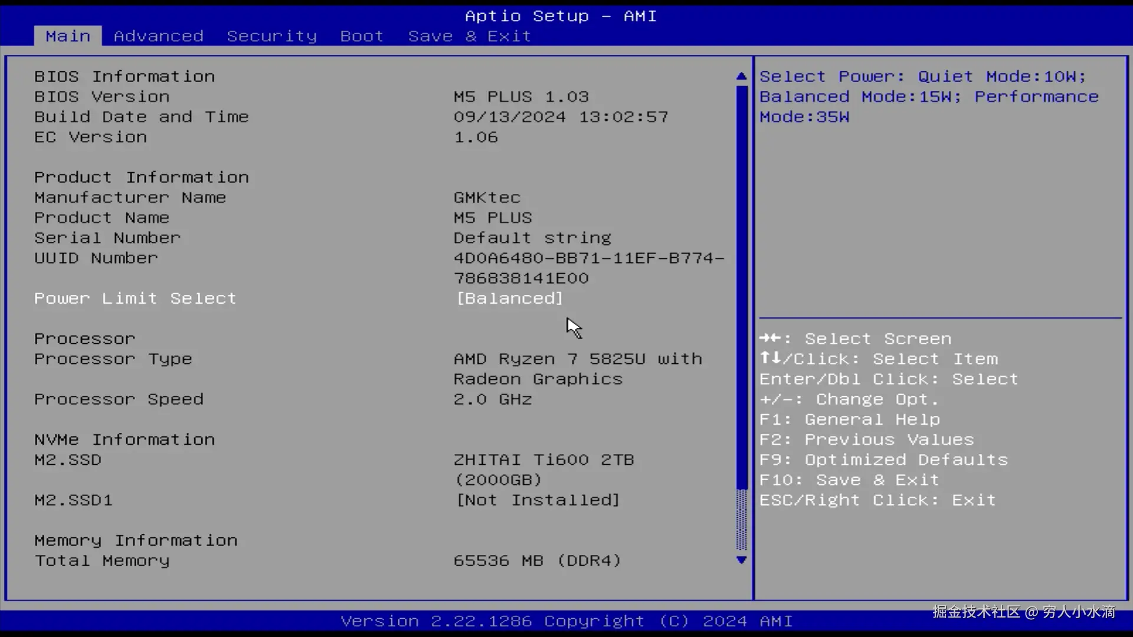The image size is (1133, 637).
Task: Click the left-right arrows Select Screen icon
Action: [770, 339]
